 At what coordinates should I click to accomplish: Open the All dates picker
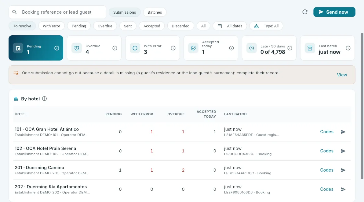pyautogui.click(x=230, y=26)
